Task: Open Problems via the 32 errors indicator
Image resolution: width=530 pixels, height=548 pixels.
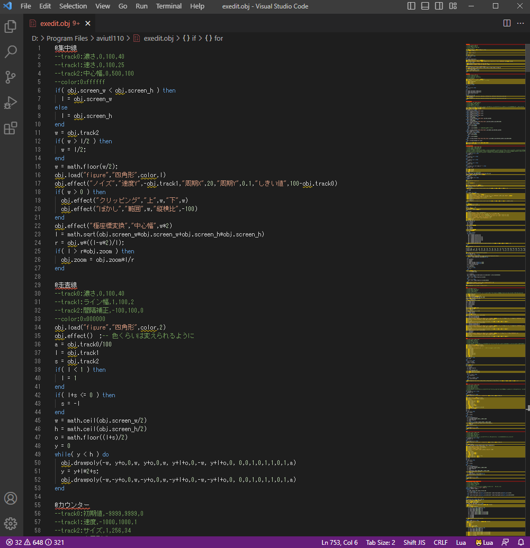Action: [x=14, y=542]
